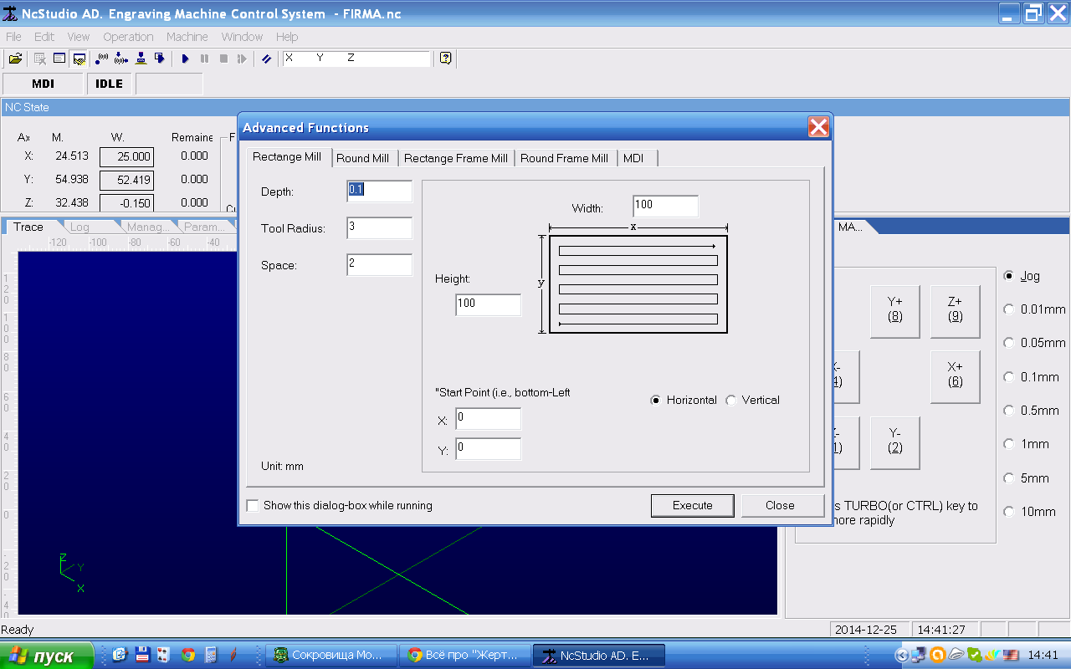This screenshot has width=1071, height=669.
Task: Click the Space input field
Action: tap(380, 264)
